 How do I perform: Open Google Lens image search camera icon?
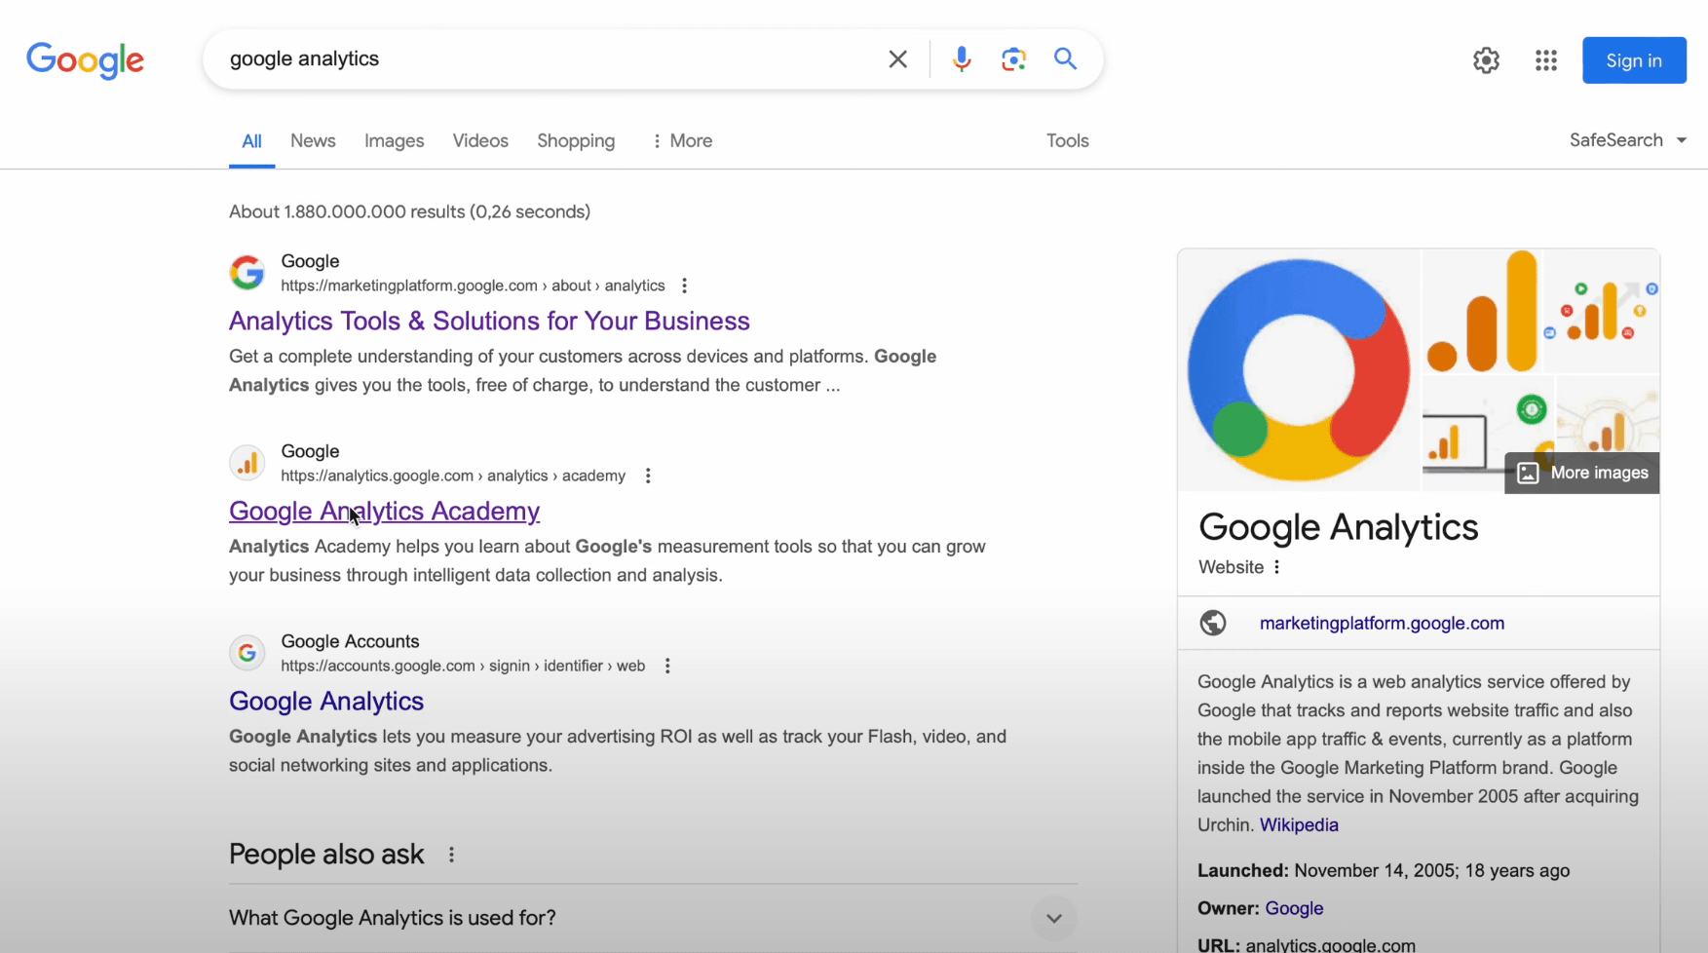click(x=1013, y=58)
